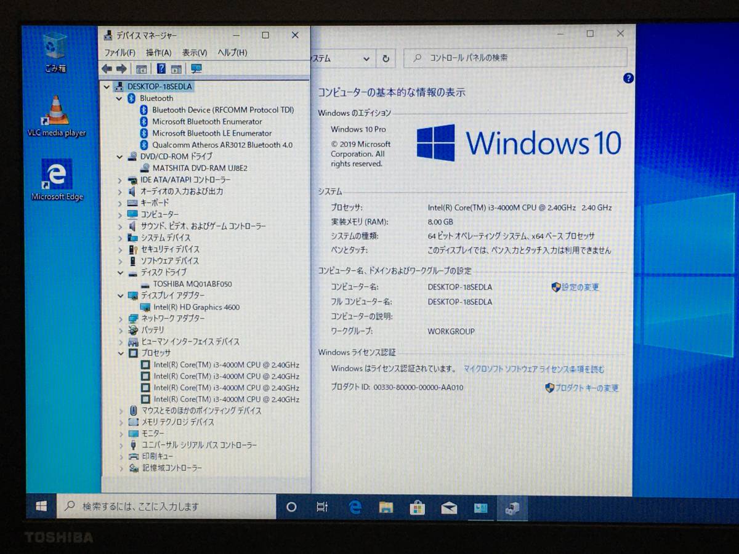
Task: Collapse the DVD/CD-ROM ドライブ category
Action: [x=119, y=157]
